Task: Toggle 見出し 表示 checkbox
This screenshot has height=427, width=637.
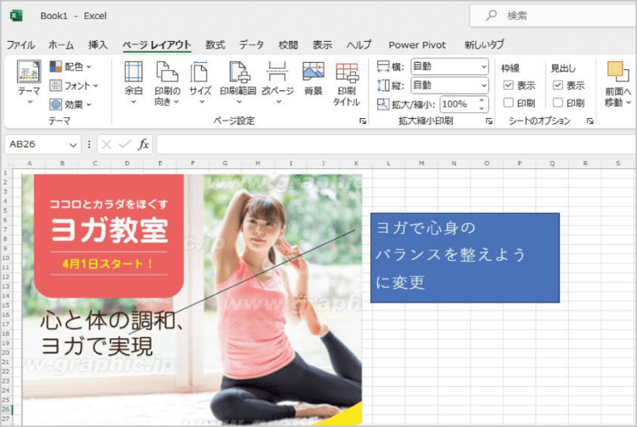Action: click(558, 86)
